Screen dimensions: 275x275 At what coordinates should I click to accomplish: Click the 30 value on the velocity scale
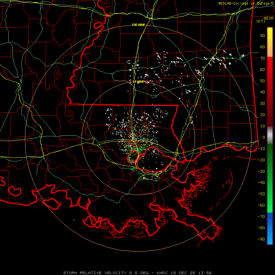pos(262,104)
